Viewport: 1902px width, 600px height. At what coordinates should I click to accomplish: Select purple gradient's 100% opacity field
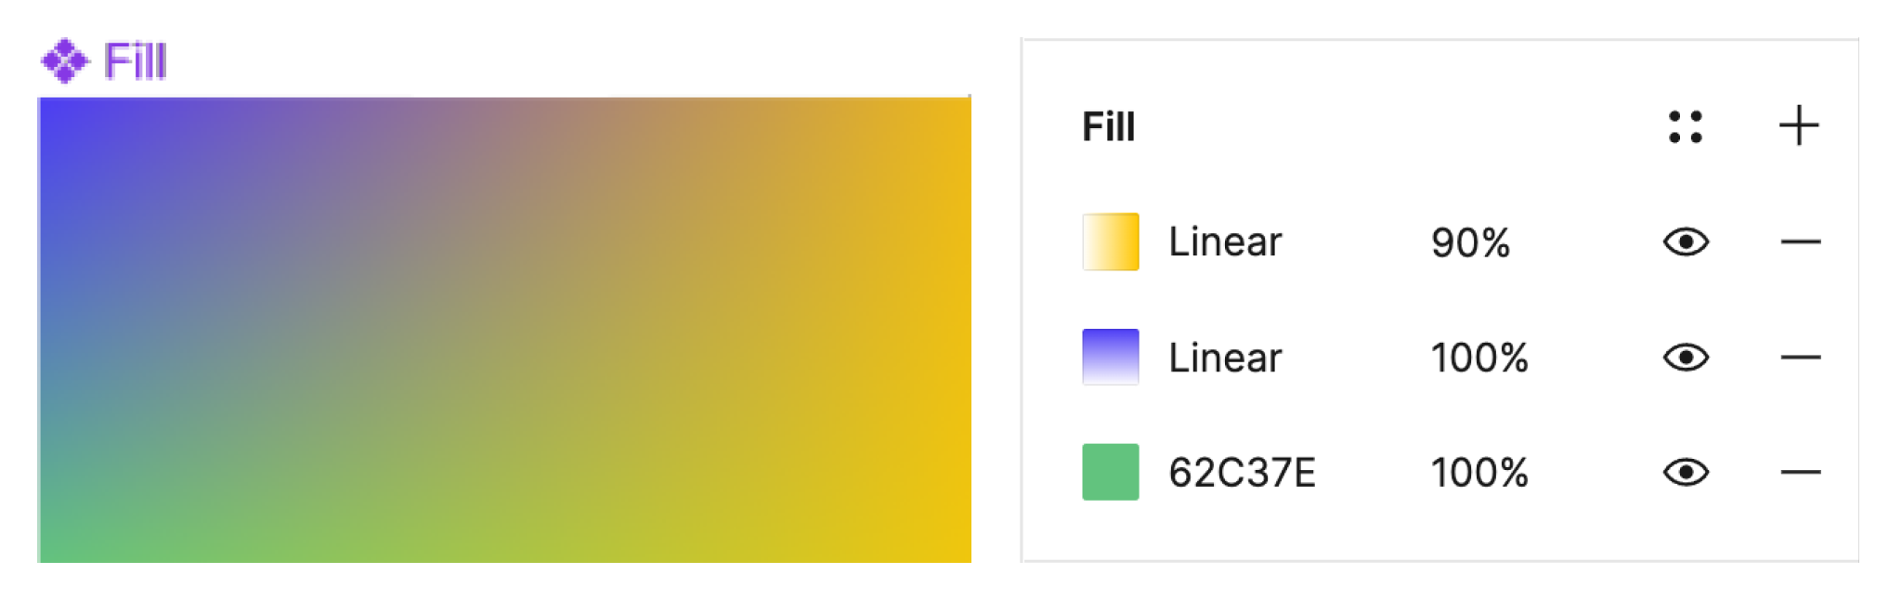(1479, 359)
